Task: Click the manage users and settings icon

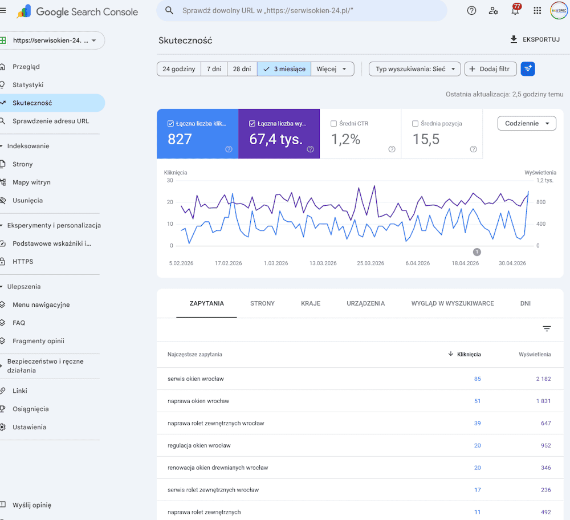Action: point(493,10)
